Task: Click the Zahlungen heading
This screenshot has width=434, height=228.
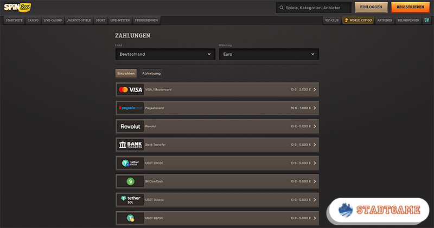Action: (x=132, y=36)
